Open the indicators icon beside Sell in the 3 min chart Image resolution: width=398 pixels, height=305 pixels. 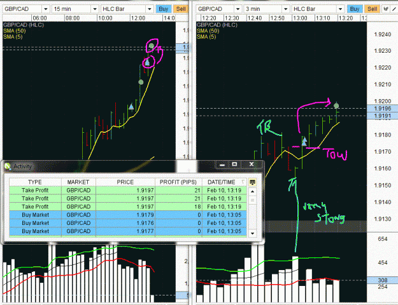(386, 9)
